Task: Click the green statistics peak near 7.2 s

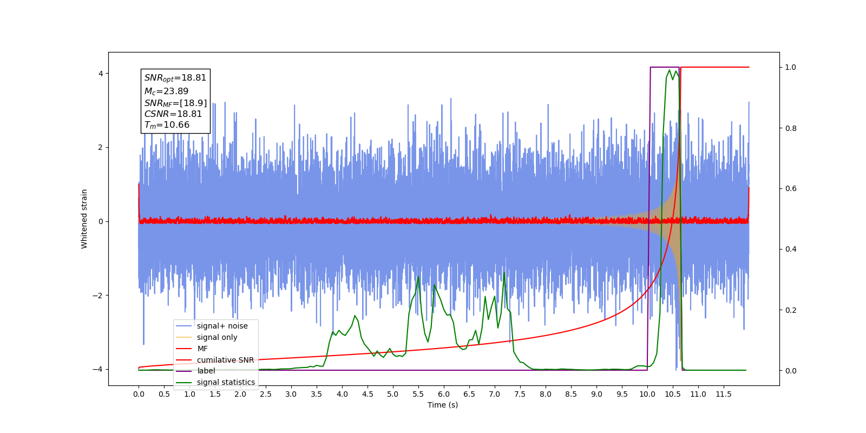Action: [504, 273]
